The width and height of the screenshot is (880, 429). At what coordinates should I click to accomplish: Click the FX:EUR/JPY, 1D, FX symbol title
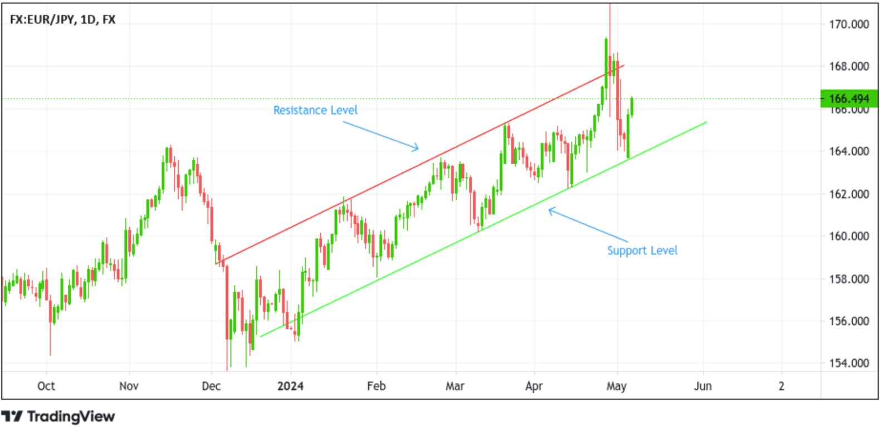point(63,19)
